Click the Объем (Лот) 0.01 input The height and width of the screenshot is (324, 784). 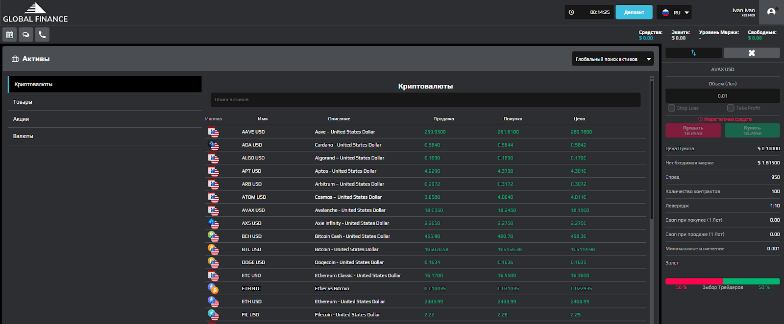(722, 96)
